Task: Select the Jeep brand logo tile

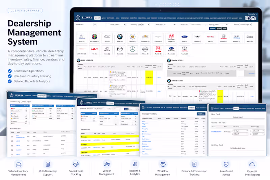Action: 249,38
